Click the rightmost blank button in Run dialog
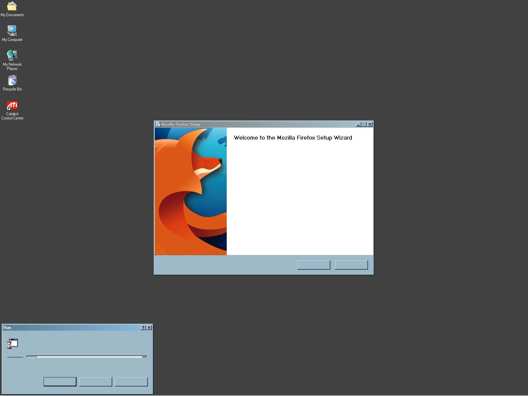The height and width of the screenshot is (396, 528). point(131,382)
